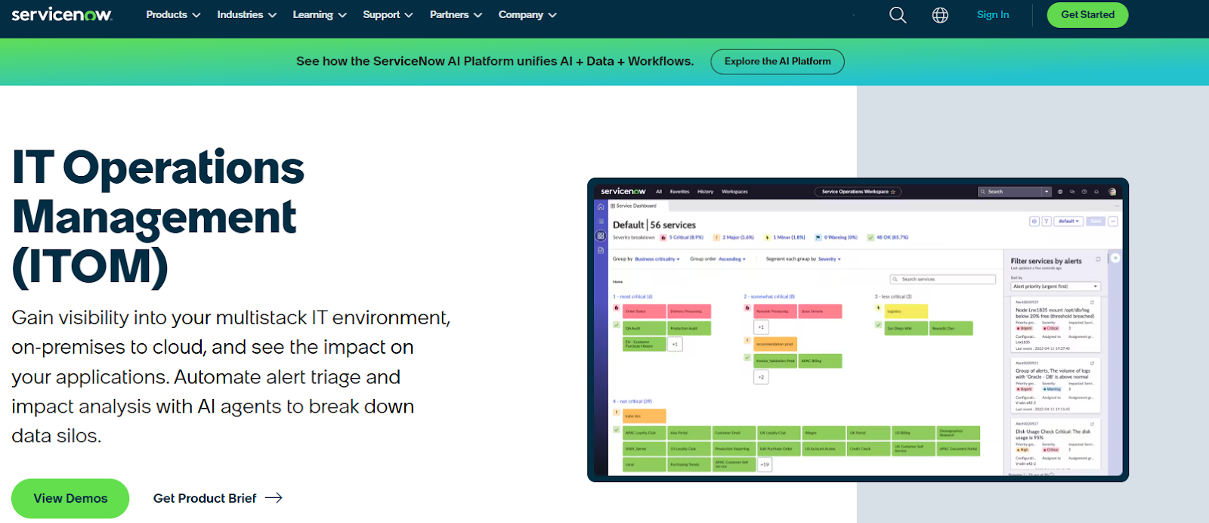1209x523 pixels.
Task: Click the APAC Billing green tile
Action: 821,361
